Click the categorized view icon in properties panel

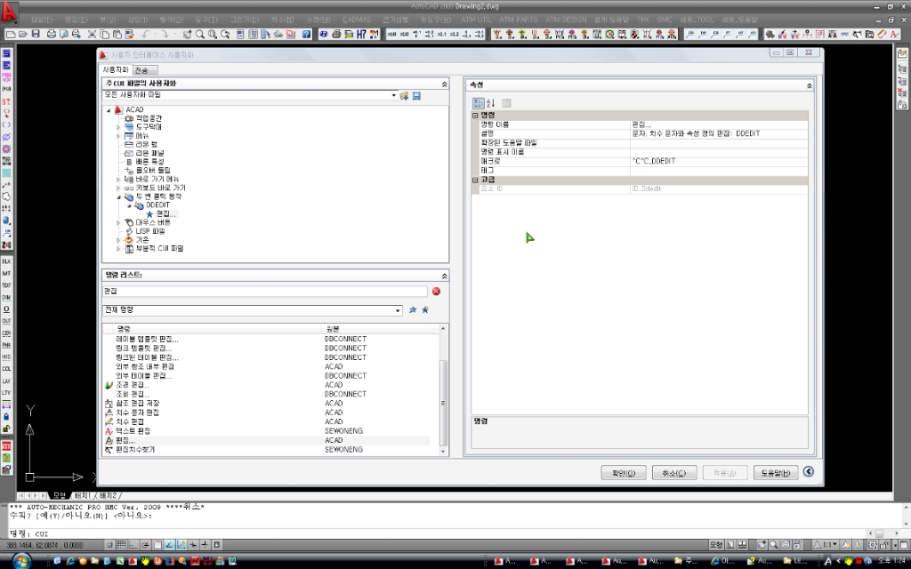pyautogui.click(x=478, y=103)
